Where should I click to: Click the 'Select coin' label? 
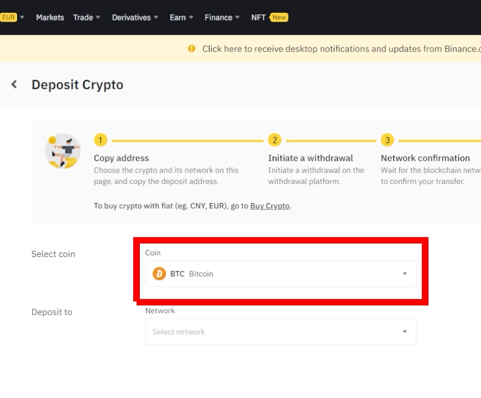pos(53,254)
